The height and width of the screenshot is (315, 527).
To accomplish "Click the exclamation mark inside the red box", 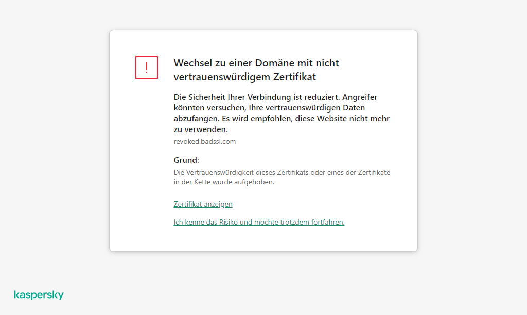I will [x=146, y=67].
